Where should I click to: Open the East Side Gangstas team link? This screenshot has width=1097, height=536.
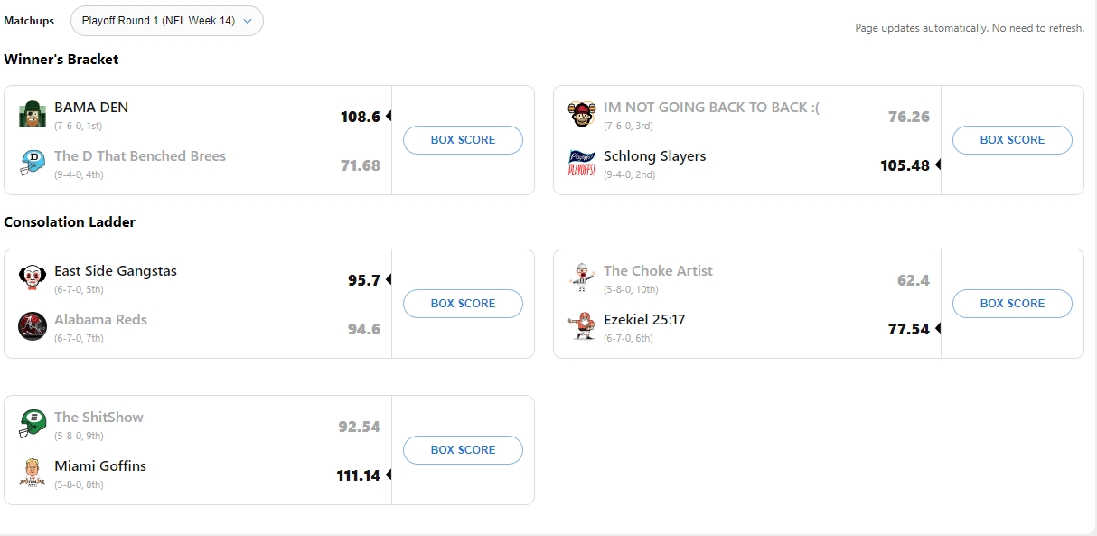click(x=116, y=271)
